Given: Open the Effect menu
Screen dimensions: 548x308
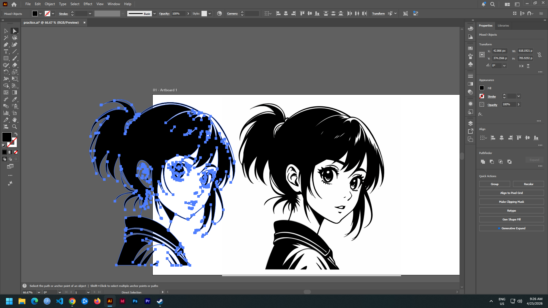Looking at the screenshot, I should point(88,4).
